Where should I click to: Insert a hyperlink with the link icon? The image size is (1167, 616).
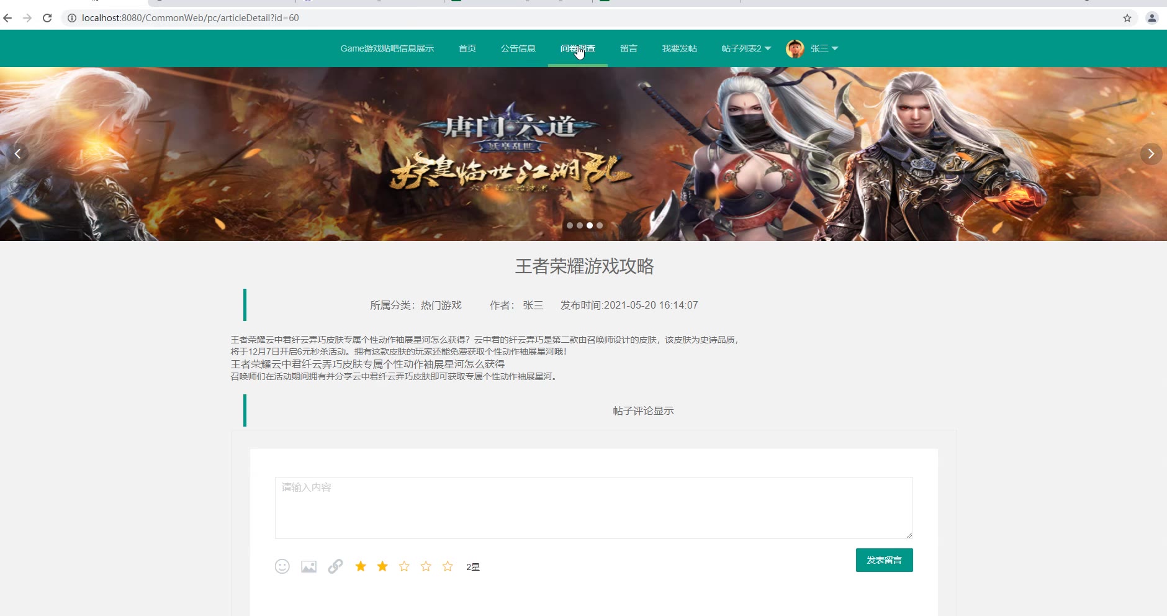335,566
